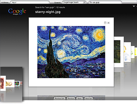
Task: Click the Next button
Action: pos(79,99)
